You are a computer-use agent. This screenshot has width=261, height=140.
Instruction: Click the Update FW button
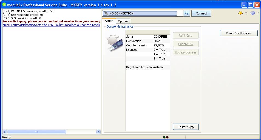click(x=186, y=44)
